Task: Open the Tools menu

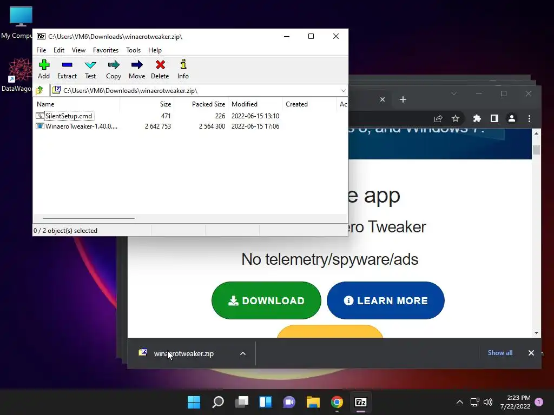Action: [x=133, y=50]
